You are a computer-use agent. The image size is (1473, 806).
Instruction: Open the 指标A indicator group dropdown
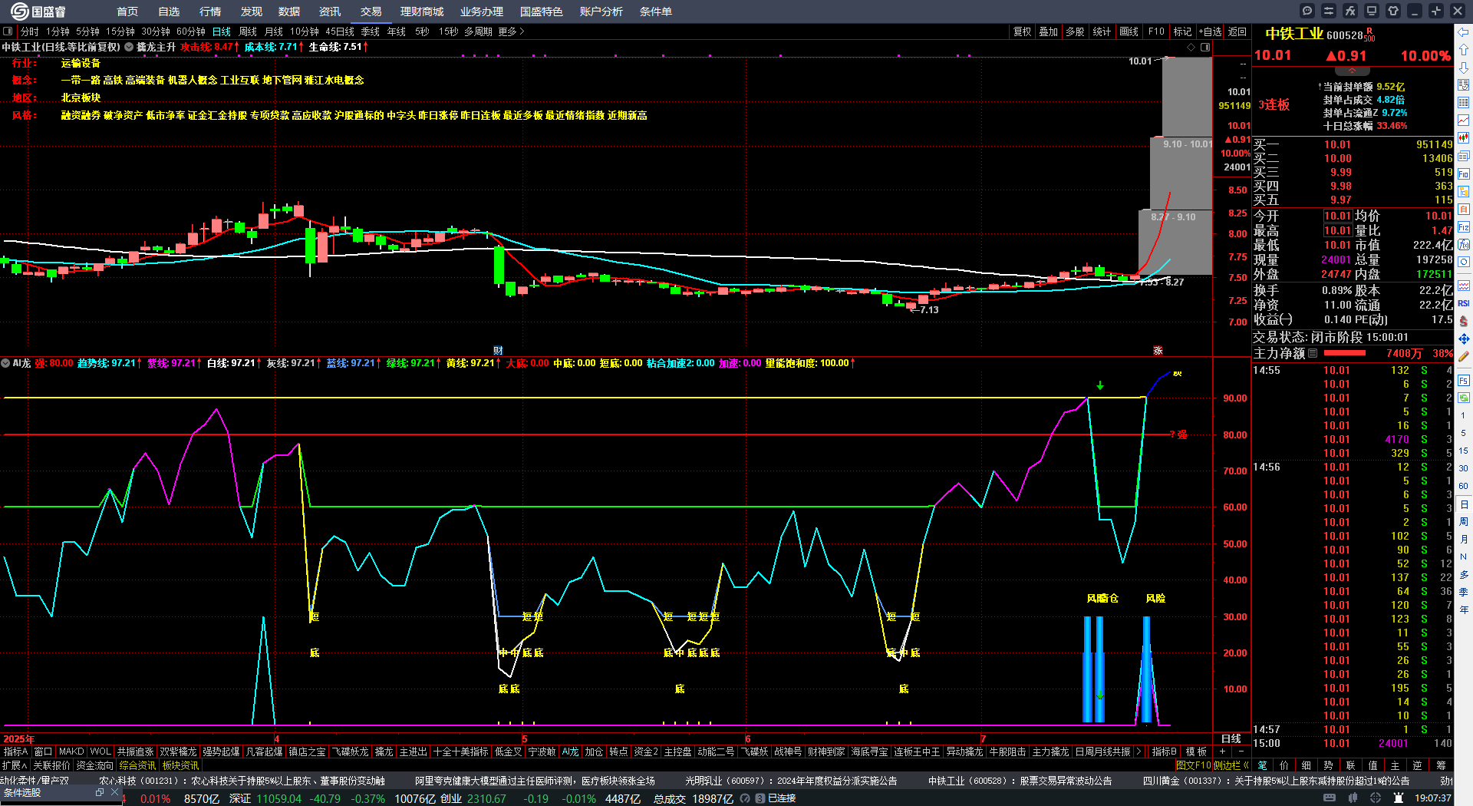(15, 751)
